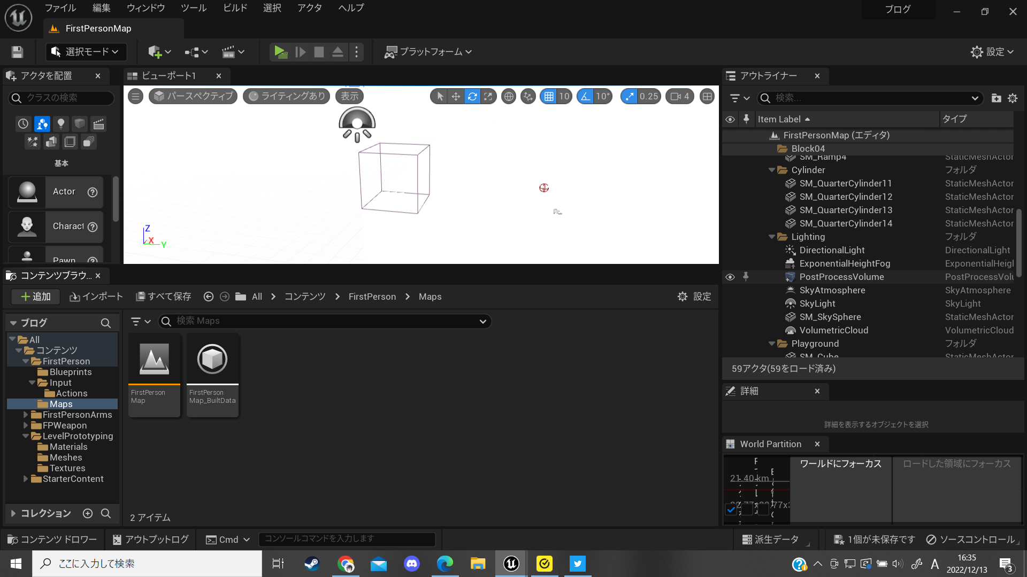Viewport: 1027px width, 577px height.
Task: Uncheck the World Partition minimap checkbox
Action: (731, 510)
